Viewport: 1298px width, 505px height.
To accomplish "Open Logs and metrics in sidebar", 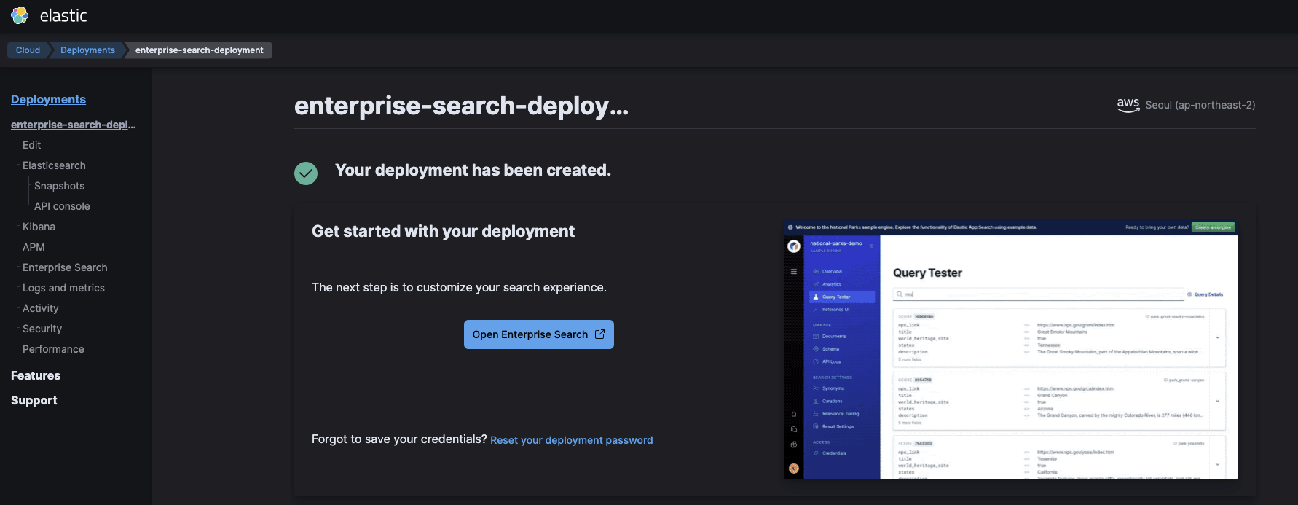I will 63,288.
